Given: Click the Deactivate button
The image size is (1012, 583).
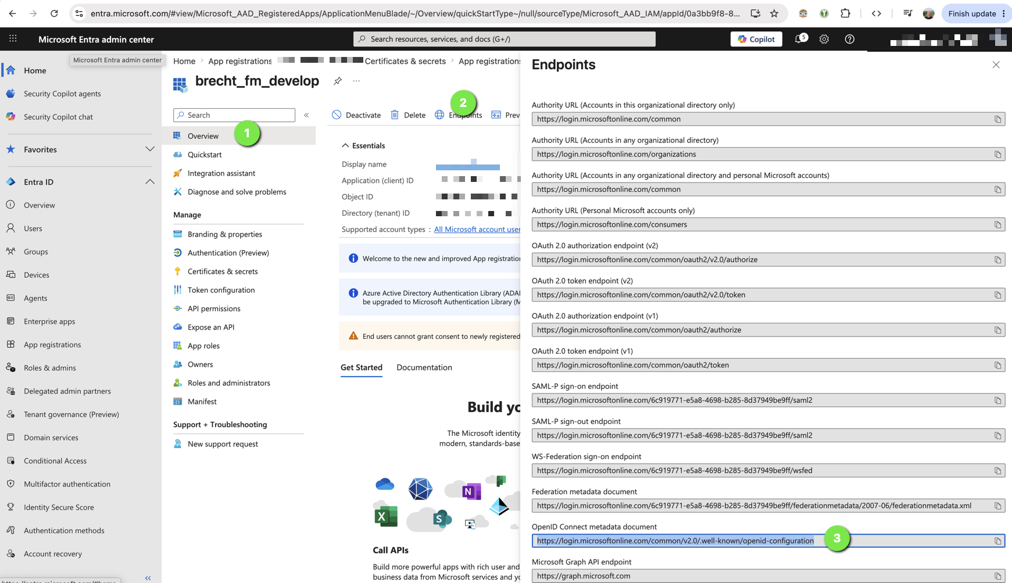Looking at the screenshot, I should pos(356,115).
